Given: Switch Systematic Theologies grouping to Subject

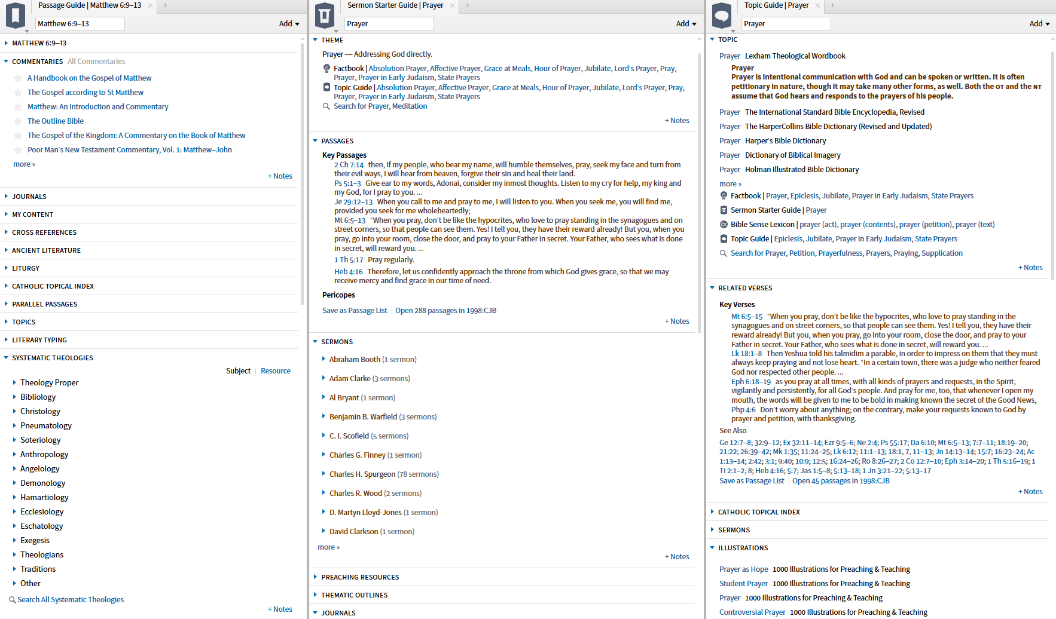Looking at the screenshot, I should 238,371.
